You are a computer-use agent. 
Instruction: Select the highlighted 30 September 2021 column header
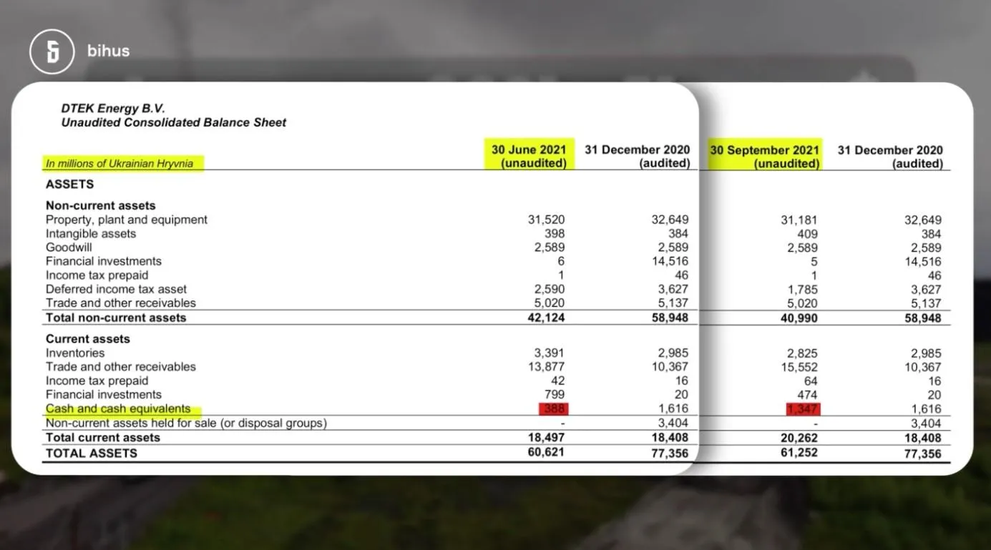[764, 157]
